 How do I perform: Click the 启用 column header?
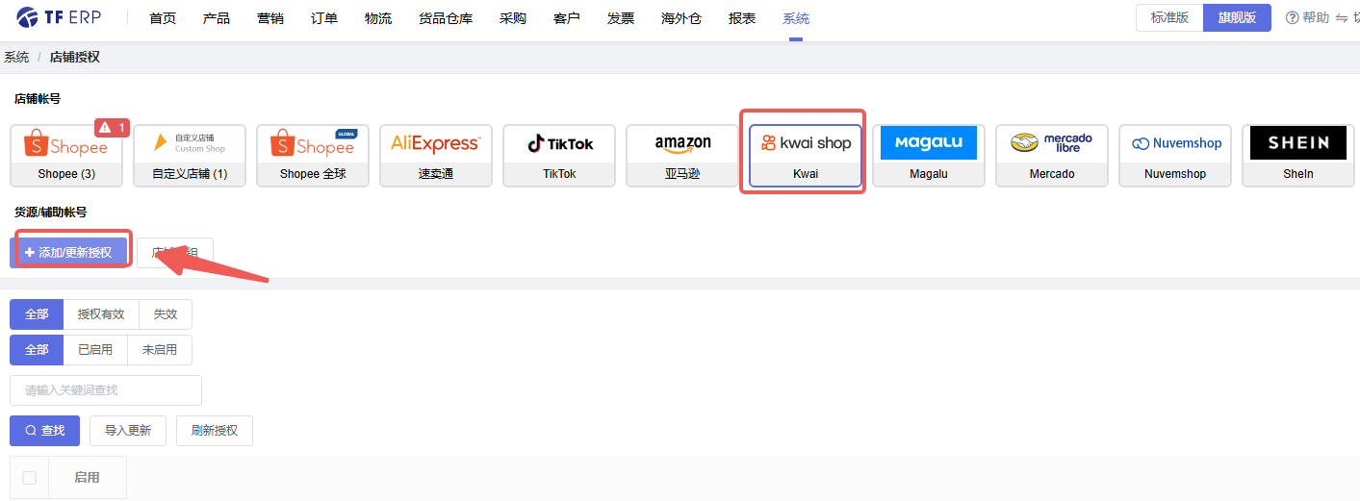(87, 478)
